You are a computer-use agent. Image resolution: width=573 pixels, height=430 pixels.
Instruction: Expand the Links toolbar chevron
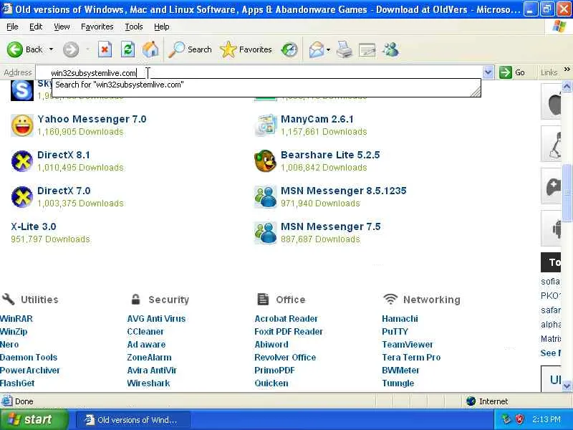[567, 69]
